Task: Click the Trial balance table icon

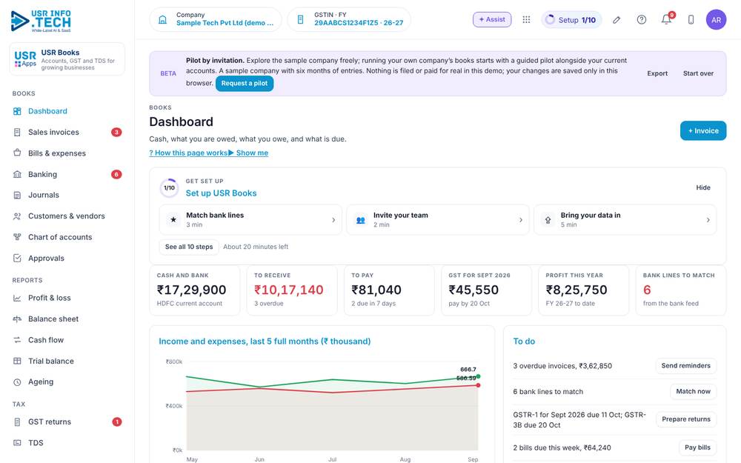Action: pos(17,361)
